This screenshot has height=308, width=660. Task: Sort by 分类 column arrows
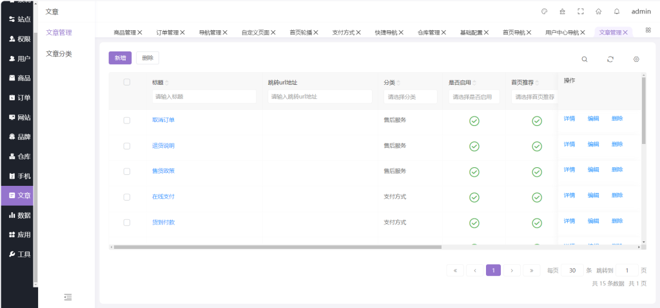(398, 82)
